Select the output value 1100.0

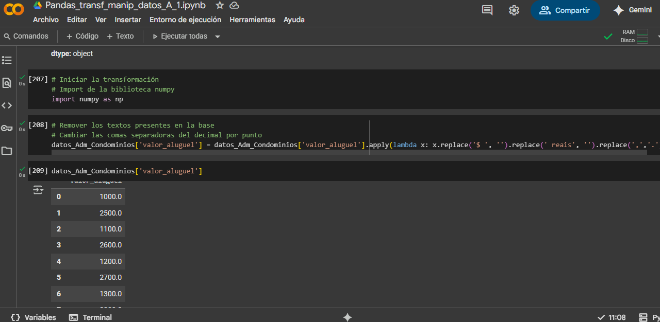111,229
